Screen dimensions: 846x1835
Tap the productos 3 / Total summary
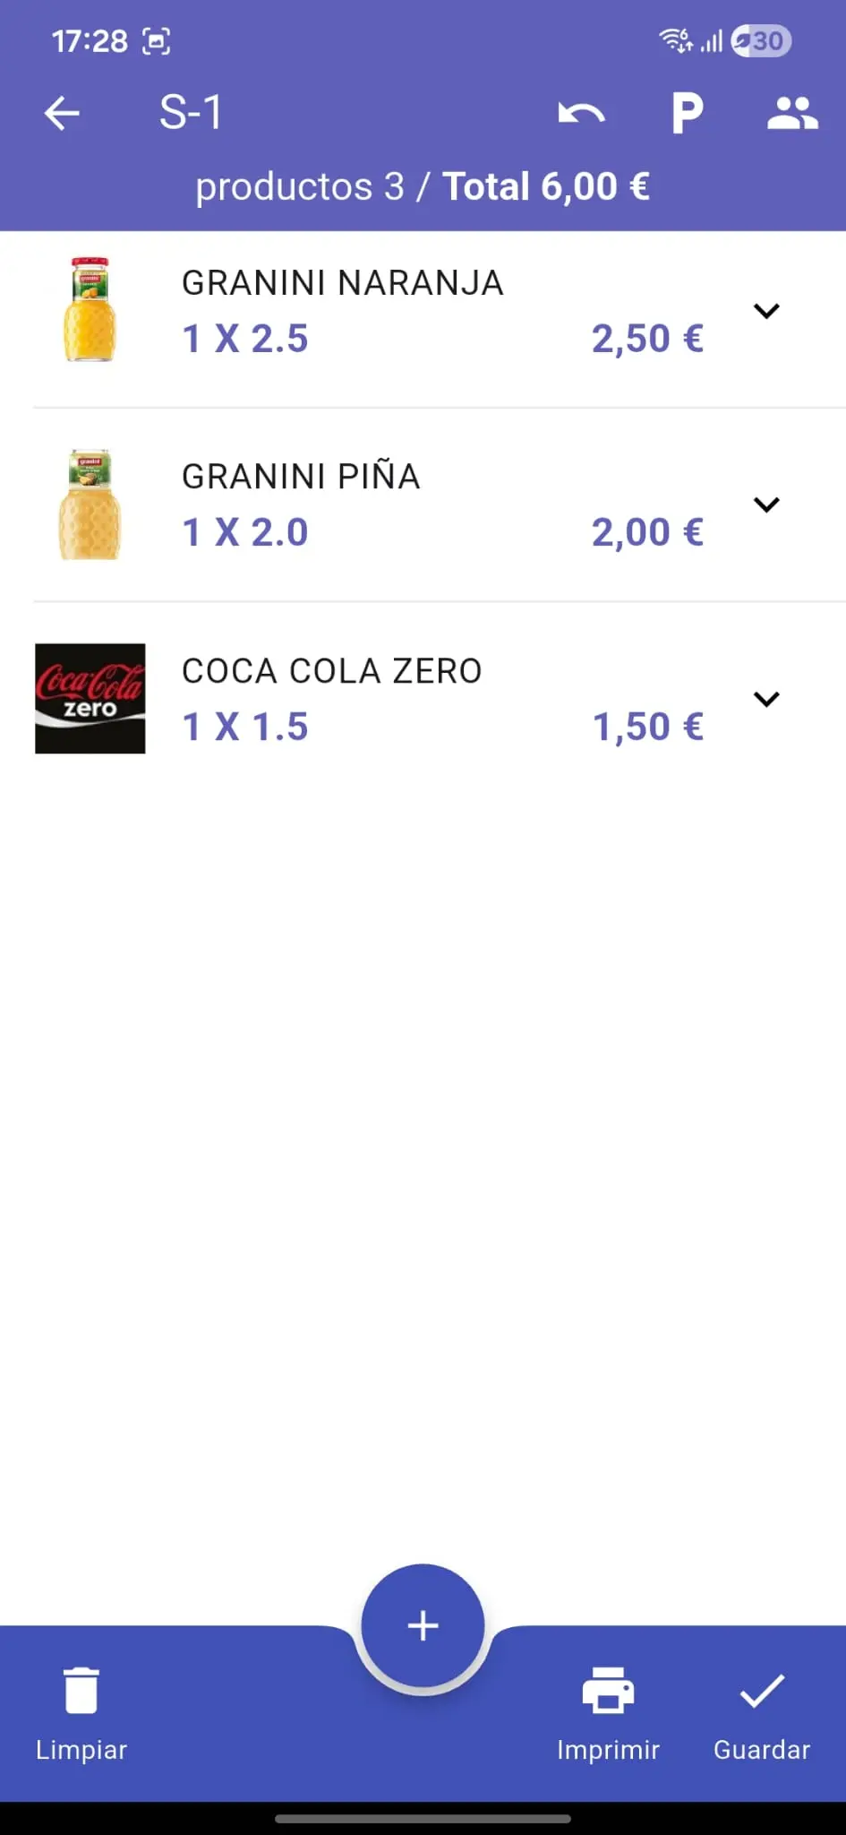click(423, 186)
